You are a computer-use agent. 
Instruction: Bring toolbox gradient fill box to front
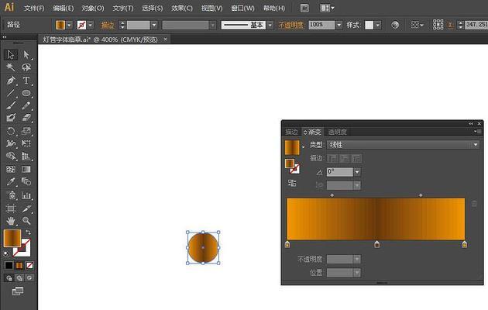pos(12,238)
